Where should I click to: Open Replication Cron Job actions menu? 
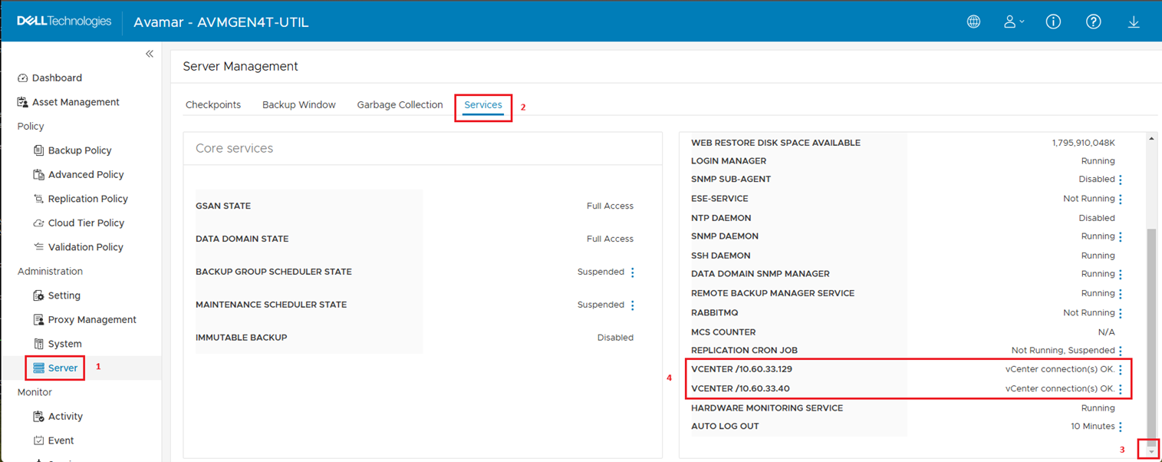pyautogui.click(x=1121, y=351)
